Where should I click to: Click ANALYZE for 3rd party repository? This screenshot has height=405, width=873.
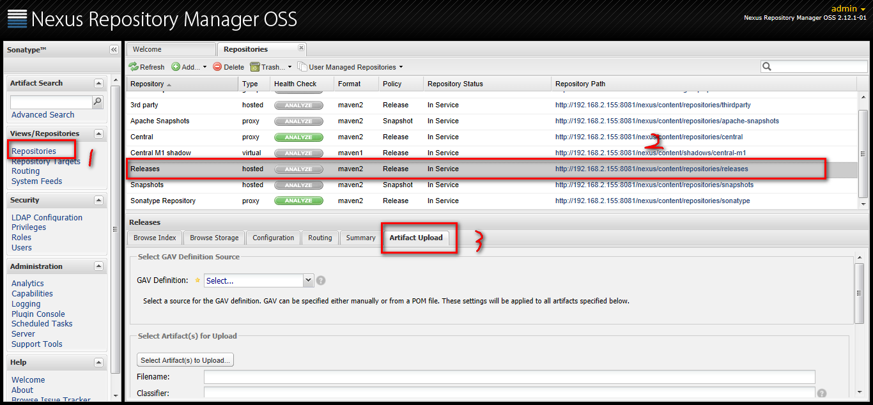pyautogui.click(x=298, y=105)
